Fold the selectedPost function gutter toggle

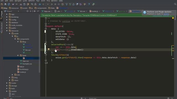pos(46,45)
